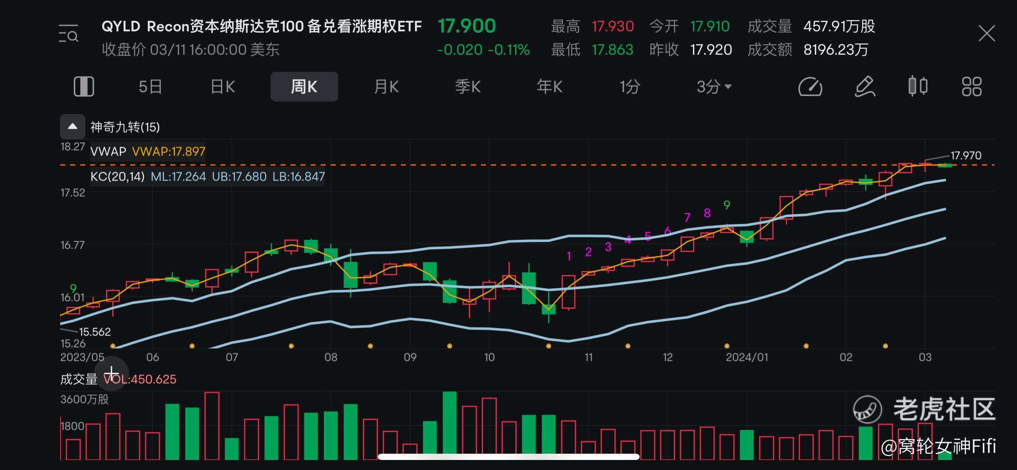Select the 1分 timeframe
1017x470 pixels.
tap(630, 86)
